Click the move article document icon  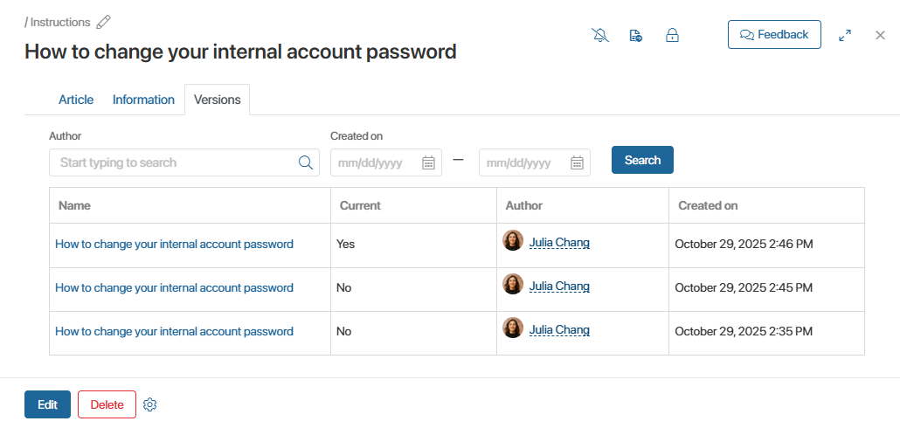636,36
